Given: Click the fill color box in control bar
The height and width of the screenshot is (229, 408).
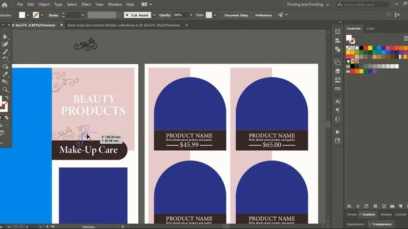Looking at the screenshot, I should [22, 15].
